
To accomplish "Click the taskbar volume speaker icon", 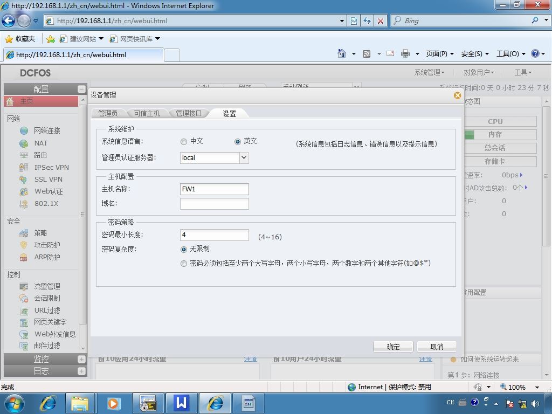I will pyautogui.click(x=535, y=403).
